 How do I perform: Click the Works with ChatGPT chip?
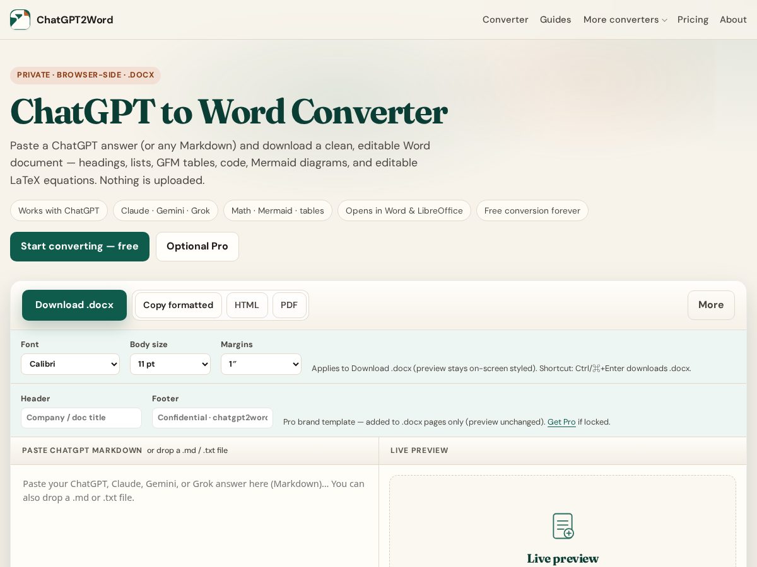[x=59, y=210]
